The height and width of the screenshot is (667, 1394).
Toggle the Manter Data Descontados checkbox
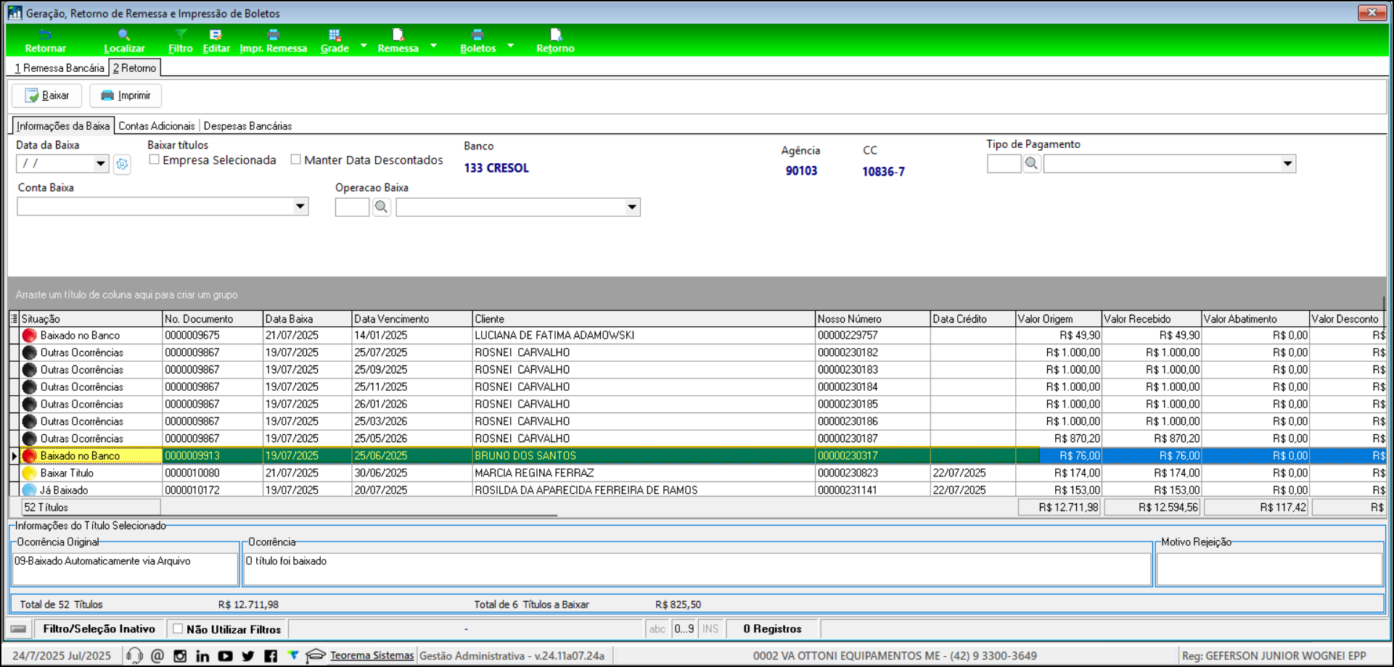click(x=295, y=159)
